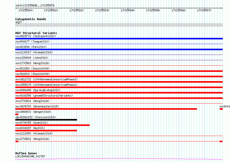Click ruler position 170255910

[x=51, y=10]
